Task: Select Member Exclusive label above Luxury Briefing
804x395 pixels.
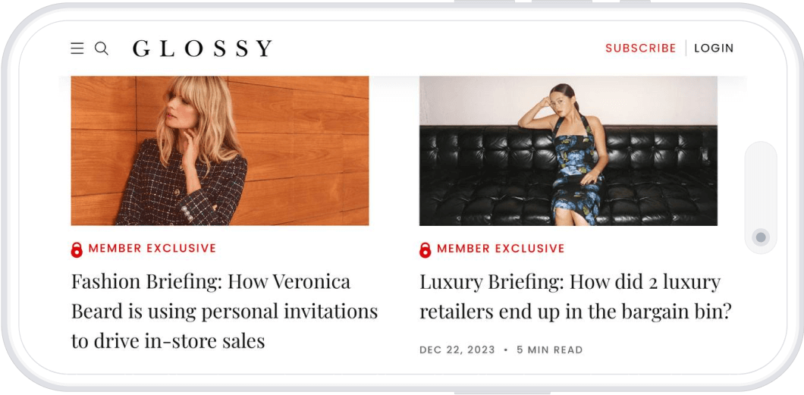Action: point(501,249)
